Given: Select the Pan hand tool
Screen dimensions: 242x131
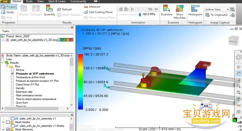Looking at the screenshot, I should 239,73.
